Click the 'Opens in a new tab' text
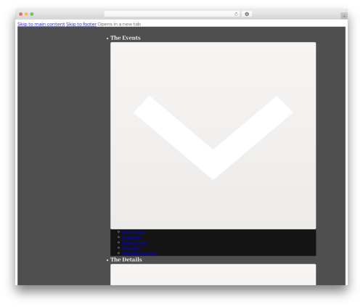363x307 pixels. tap(119, 24)
